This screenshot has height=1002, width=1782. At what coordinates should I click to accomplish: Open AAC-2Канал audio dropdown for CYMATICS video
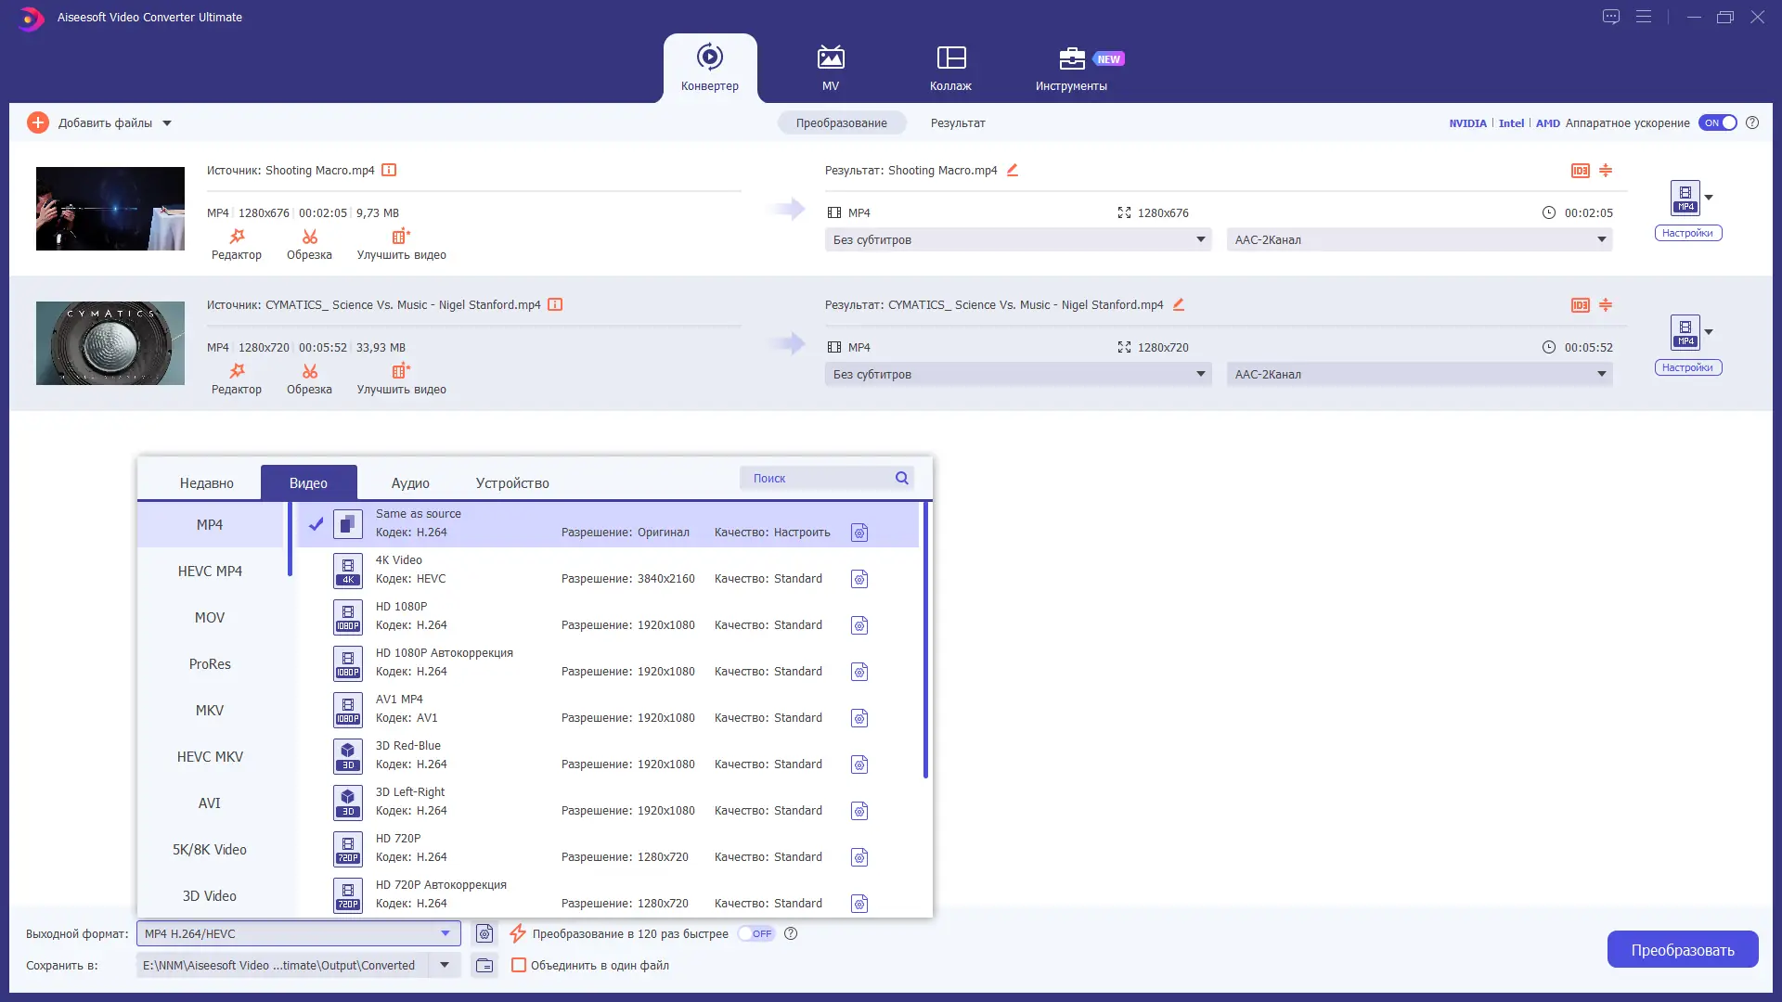pyautogui.click(x=1419, y=374)
